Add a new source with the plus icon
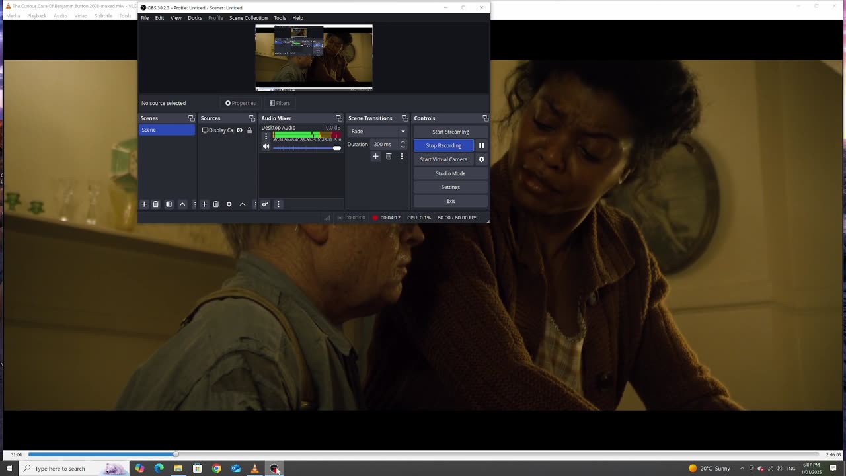 204,204
